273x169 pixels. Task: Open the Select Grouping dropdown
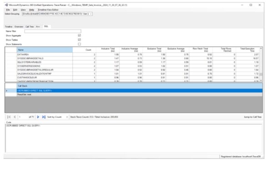(57, 14)
